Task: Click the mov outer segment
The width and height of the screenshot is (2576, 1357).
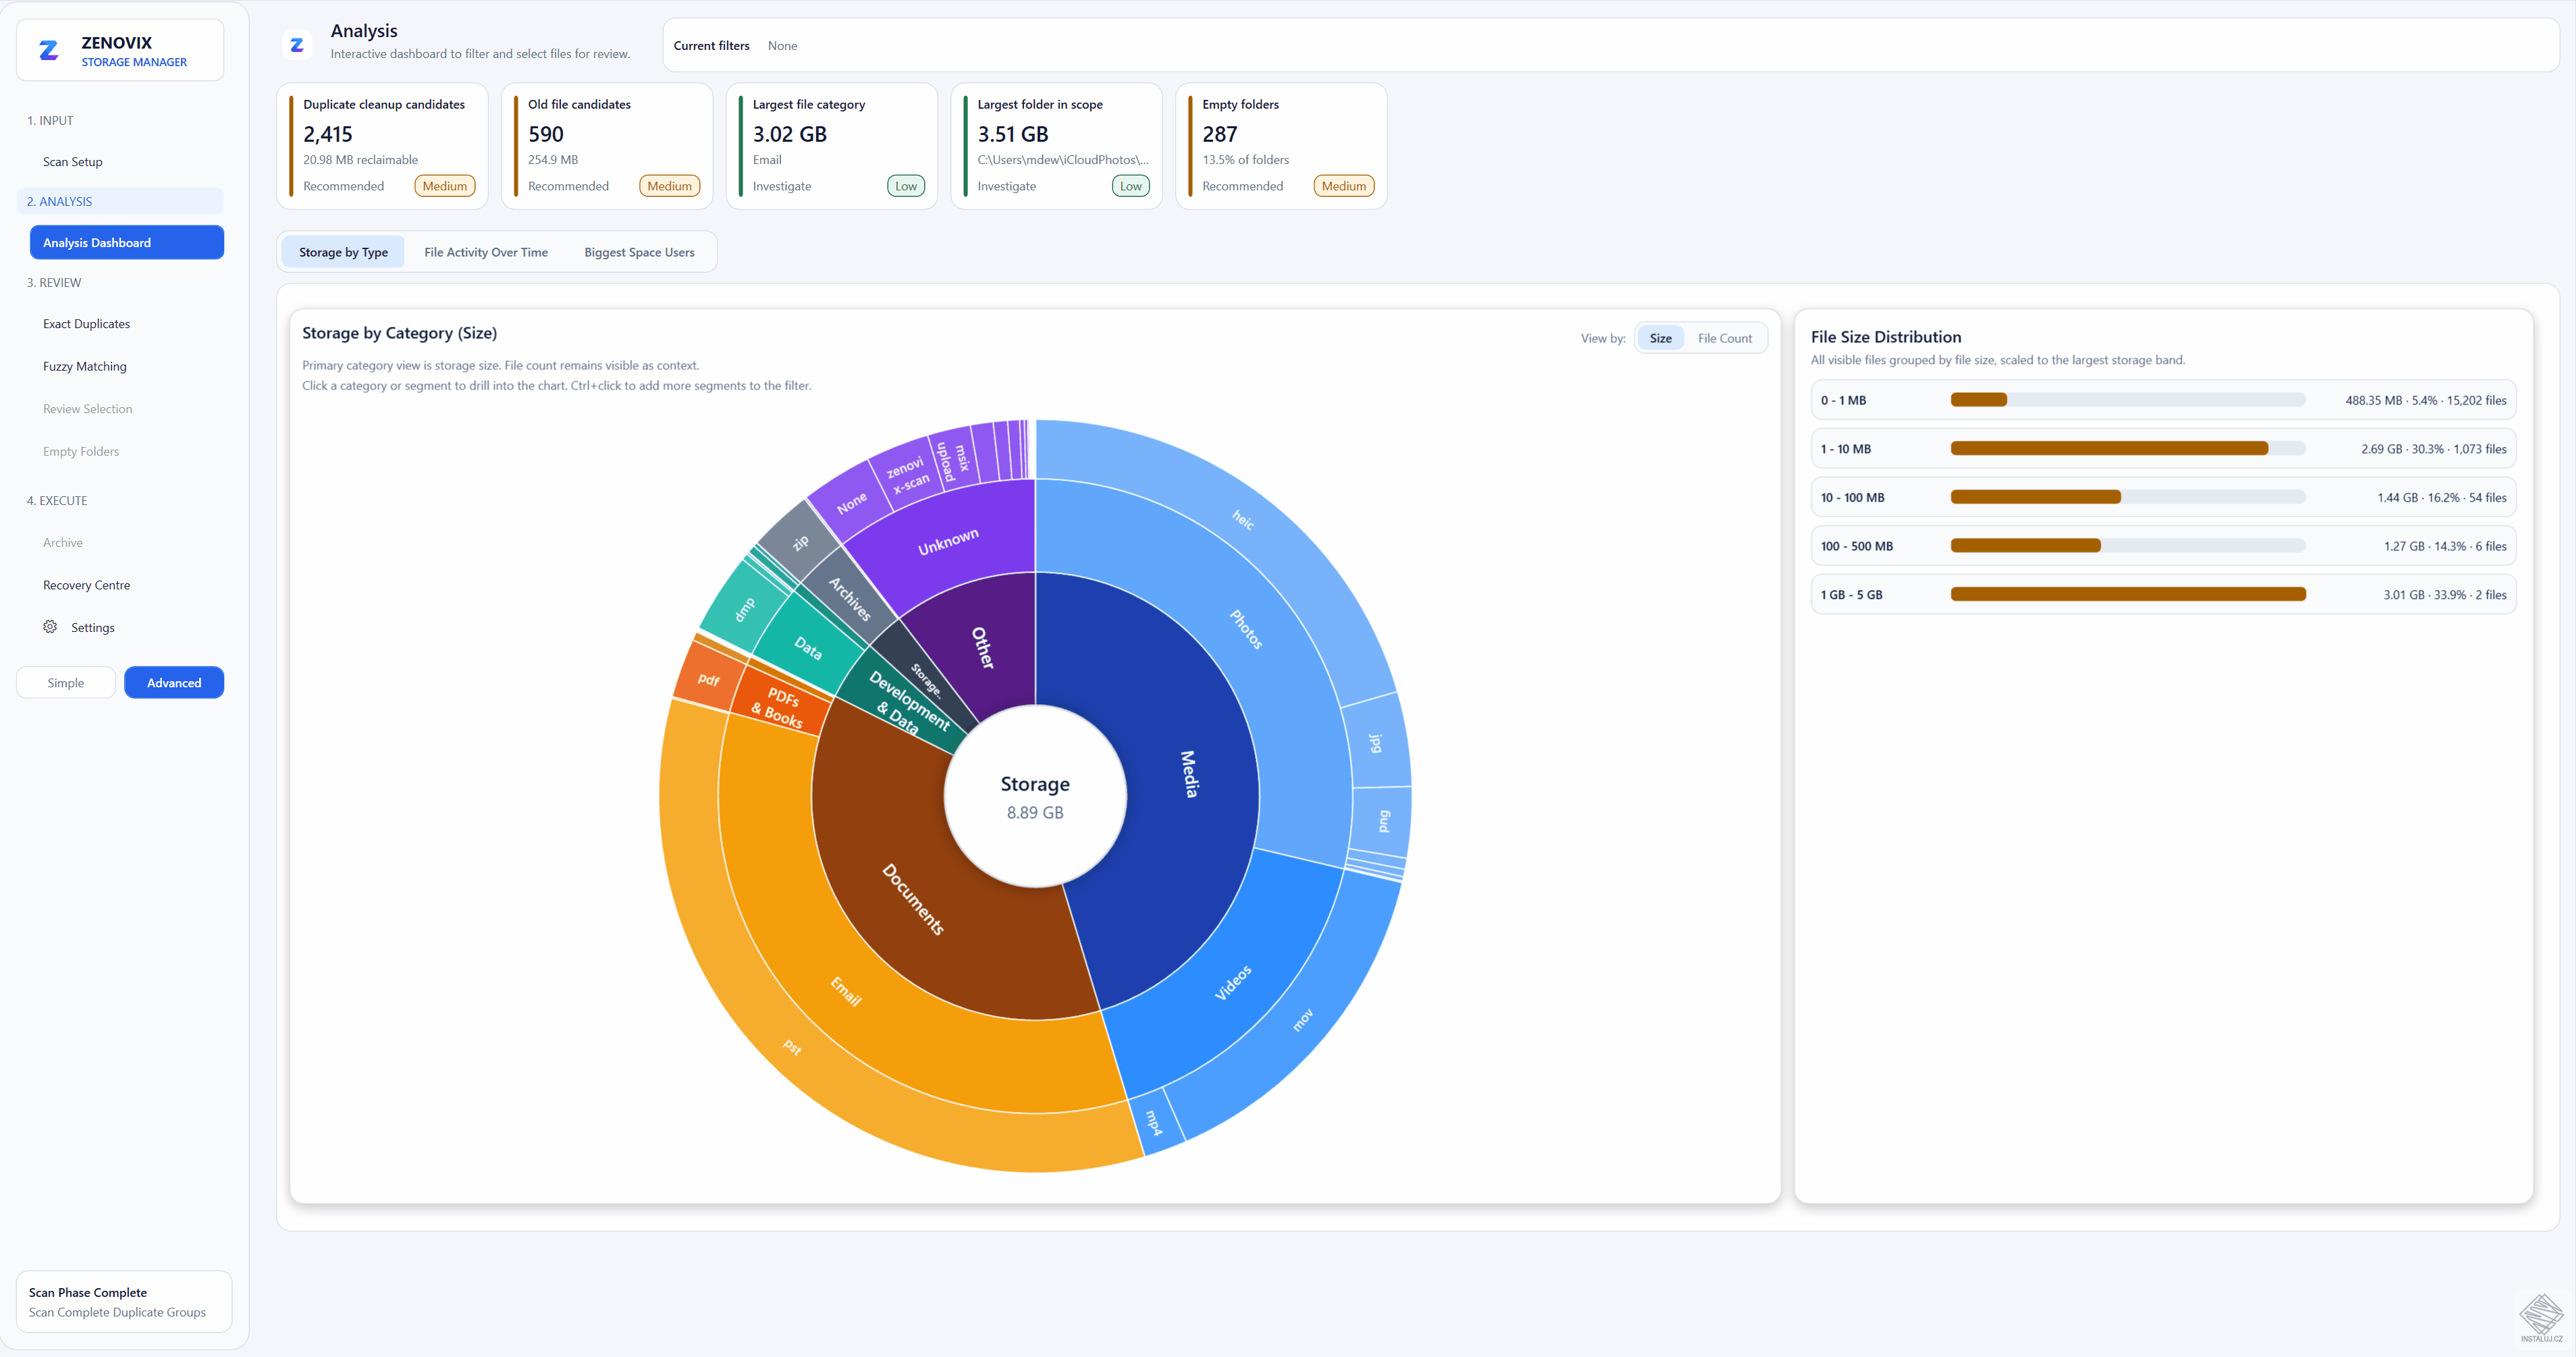Action: click(1302, 1019)
